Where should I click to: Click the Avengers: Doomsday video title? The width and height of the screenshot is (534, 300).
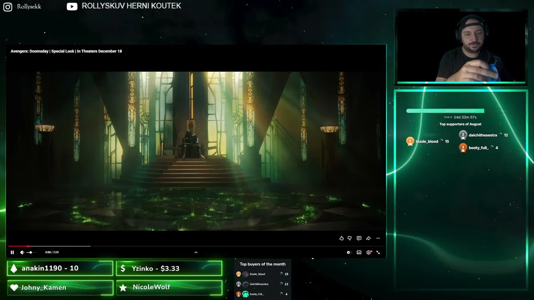coord(66,51)
